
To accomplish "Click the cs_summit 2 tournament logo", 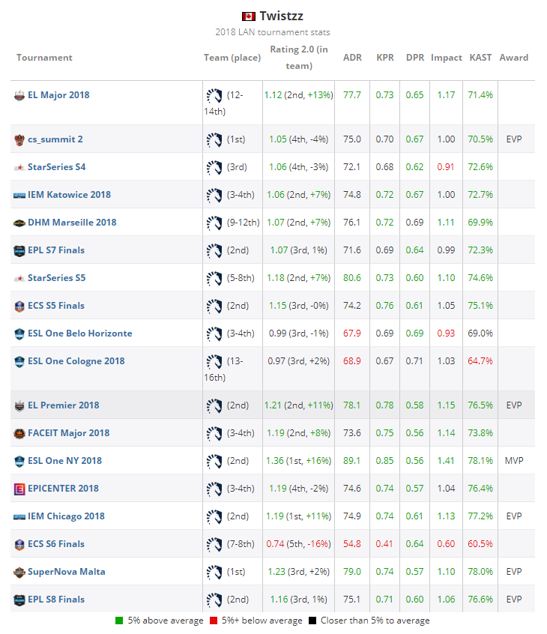I will point(19,140).
